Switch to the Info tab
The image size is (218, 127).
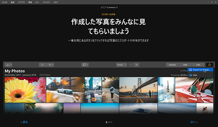(198, 65)
